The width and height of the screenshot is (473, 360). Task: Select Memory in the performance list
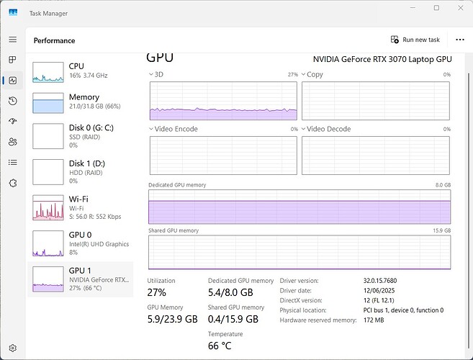point(80,102)
